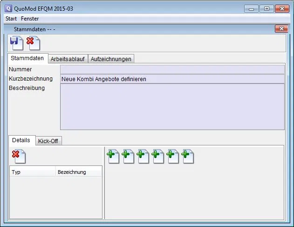
Task: Click into the Nummer input field
Action: pos(172,69)
